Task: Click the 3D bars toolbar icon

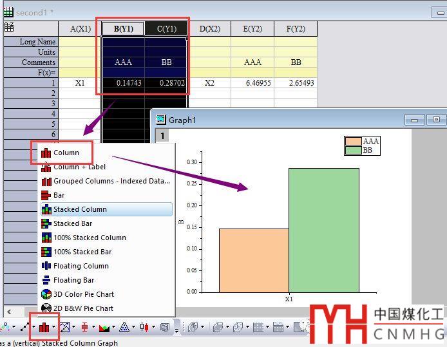Action: 193,327
